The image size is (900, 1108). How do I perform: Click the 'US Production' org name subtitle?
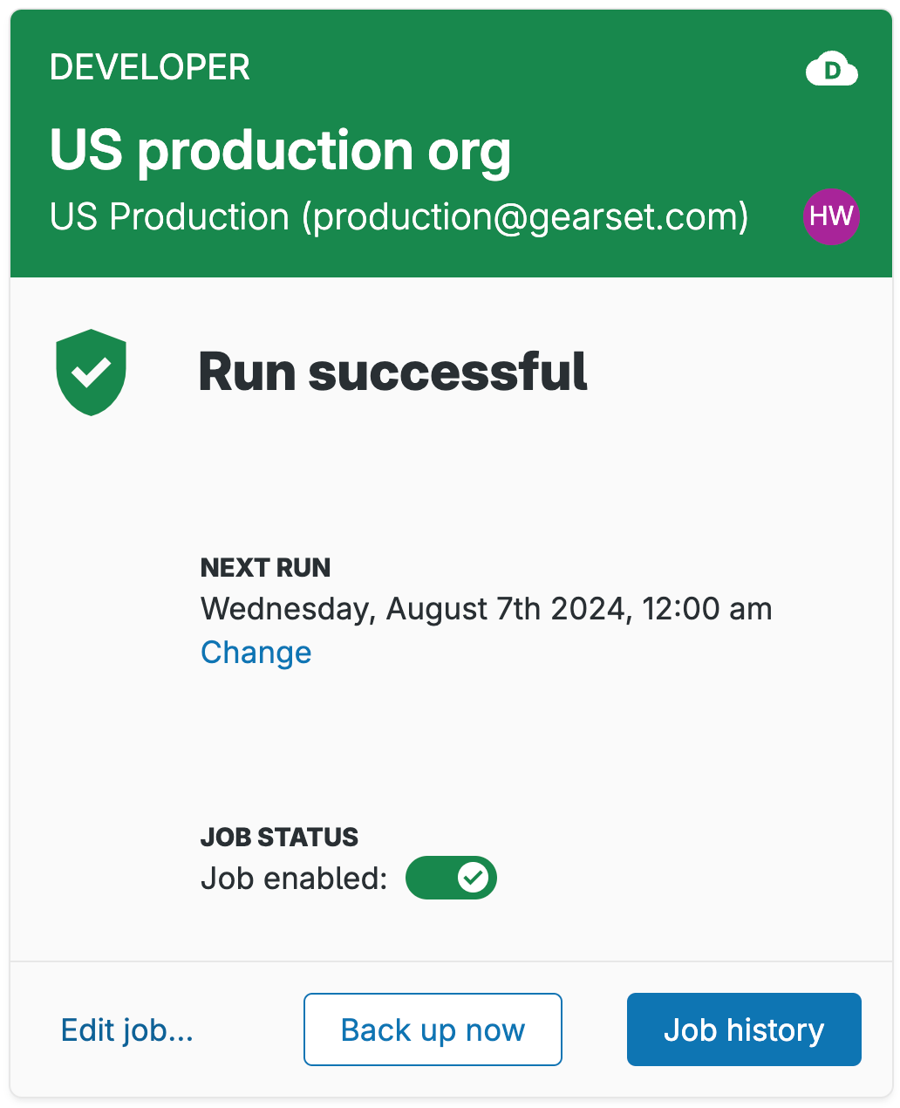169,217
